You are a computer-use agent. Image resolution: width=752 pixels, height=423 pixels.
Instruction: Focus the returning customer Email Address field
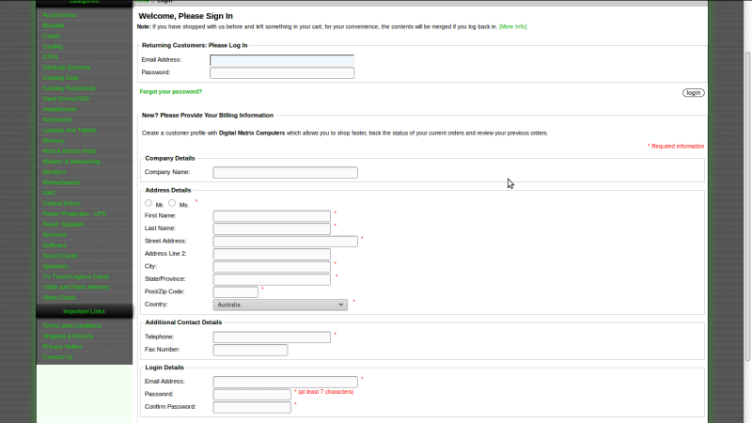coord(281,60)
